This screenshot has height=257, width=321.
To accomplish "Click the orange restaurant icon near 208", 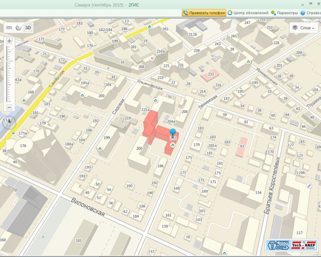I will (152, 59).
